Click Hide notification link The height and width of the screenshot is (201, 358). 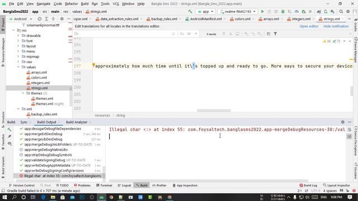336,26
